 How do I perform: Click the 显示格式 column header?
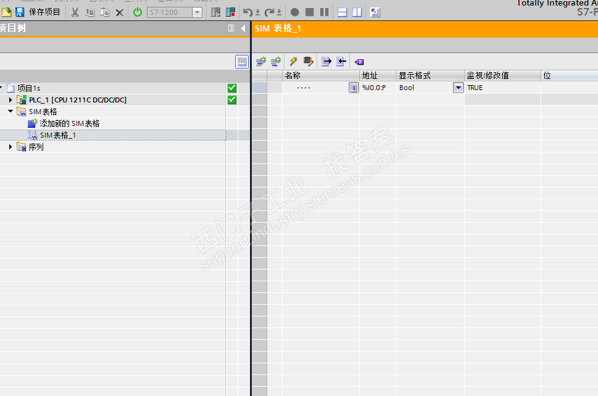tap(430, 75)
